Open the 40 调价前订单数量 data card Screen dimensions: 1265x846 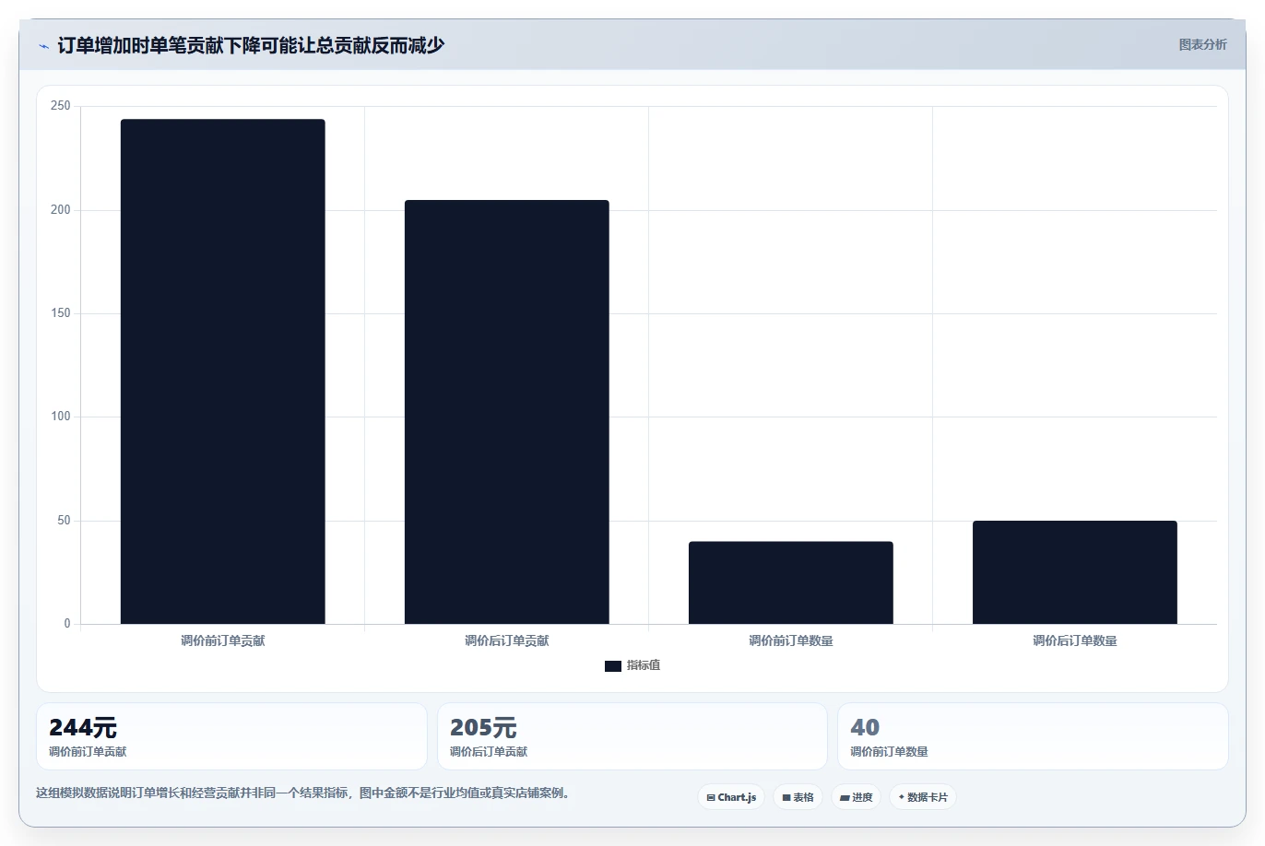tap(1033, 736)
